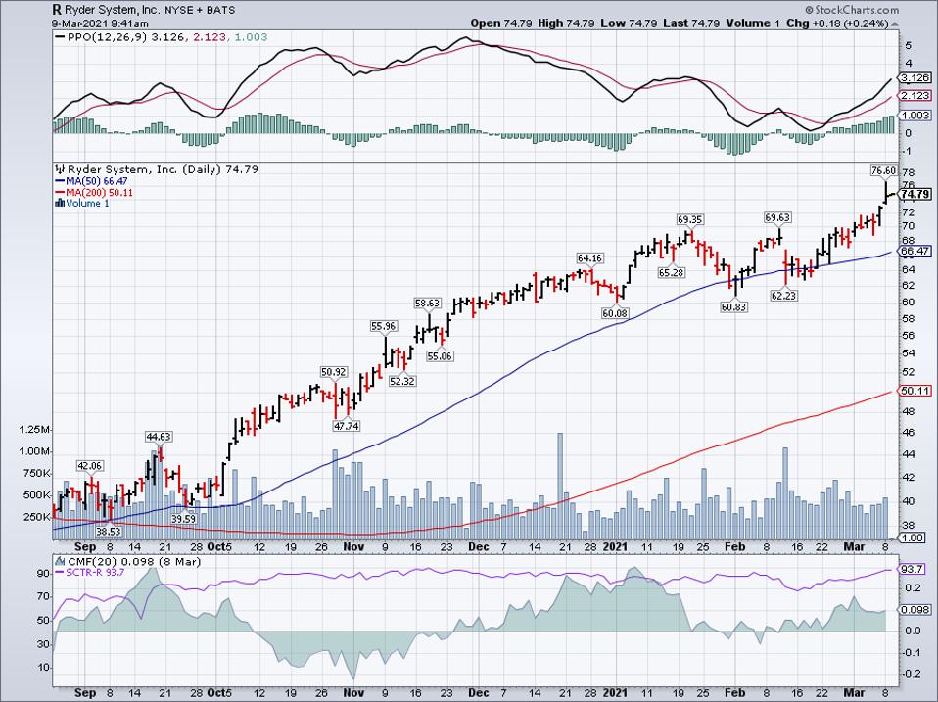
Task: Click the 58.63 price annotation
Action: point(428,304)
